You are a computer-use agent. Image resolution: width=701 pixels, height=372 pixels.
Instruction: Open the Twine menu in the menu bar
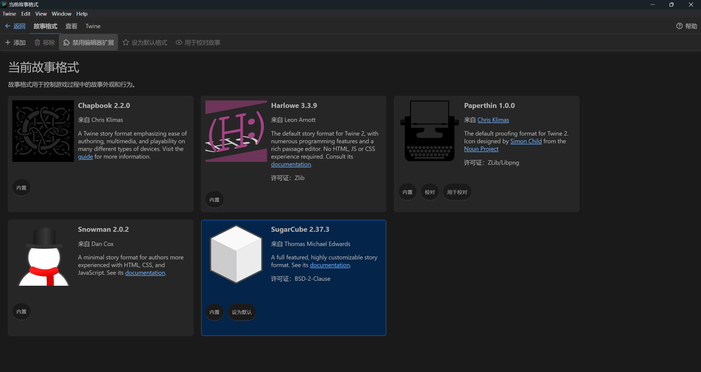9,14
